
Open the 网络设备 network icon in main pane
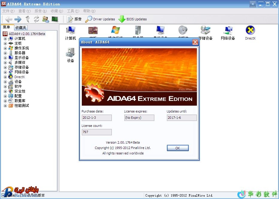point(228,33)
